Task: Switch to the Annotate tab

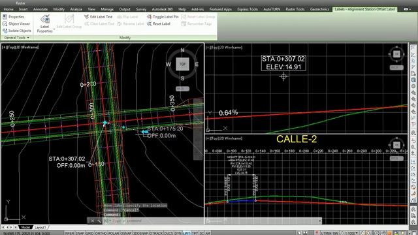Action: [x=40, y=9]
